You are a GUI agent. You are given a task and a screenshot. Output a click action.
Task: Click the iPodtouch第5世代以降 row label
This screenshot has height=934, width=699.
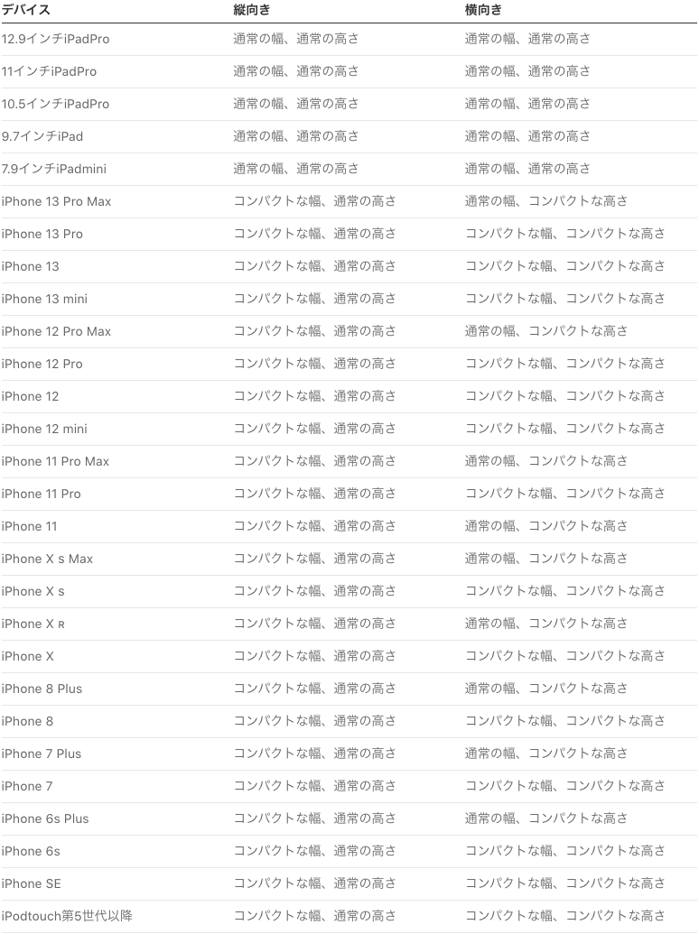pos(67,916)
